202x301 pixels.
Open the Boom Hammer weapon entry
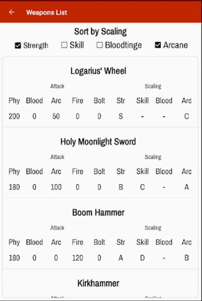98,213
